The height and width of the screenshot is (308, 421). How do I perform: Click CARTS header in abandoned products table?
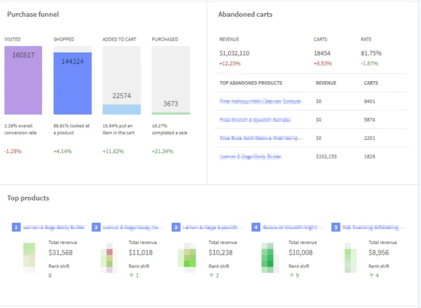[371, 83]
